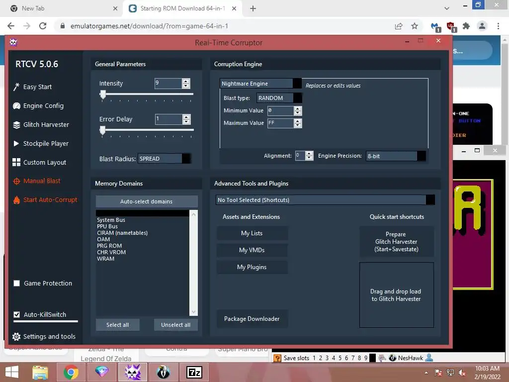This screenshot has width=509, height=382.
Task: Click the Error Delay slider handle
Action: coord(102,130)
